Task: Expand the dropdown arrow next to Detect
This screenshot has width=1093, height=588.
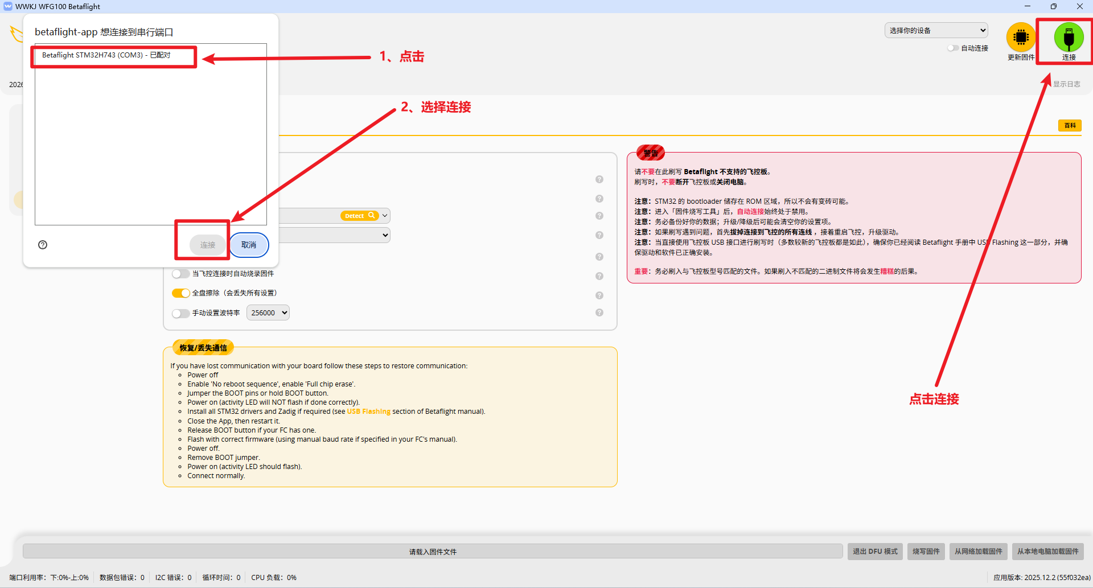Action: point(385,216)
